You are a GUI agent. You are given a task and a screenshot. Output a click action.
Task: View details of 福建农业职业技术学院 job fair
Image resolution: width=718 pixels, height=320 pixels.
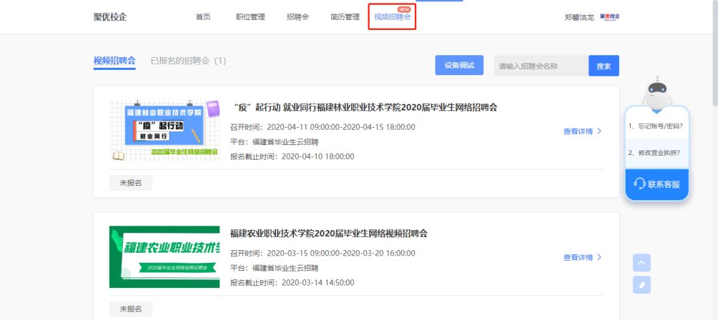pos(582,257)
